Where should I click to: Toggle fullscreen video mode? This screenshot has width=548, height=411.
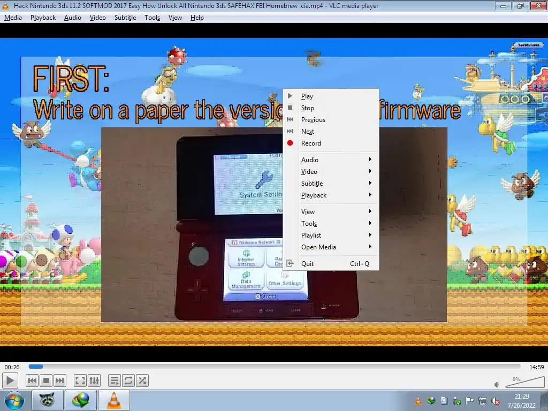[x=80, y=380]
